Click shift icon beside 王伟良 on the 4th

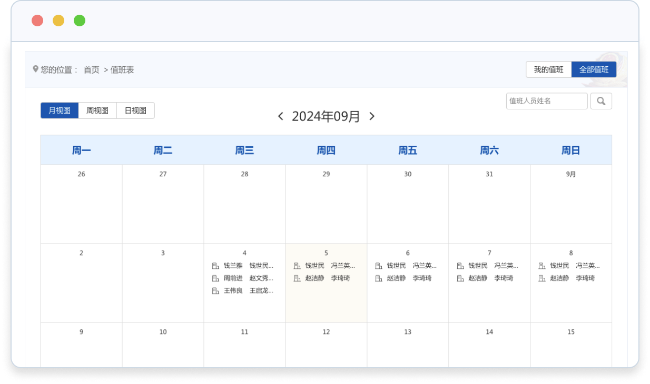[215, 291]
